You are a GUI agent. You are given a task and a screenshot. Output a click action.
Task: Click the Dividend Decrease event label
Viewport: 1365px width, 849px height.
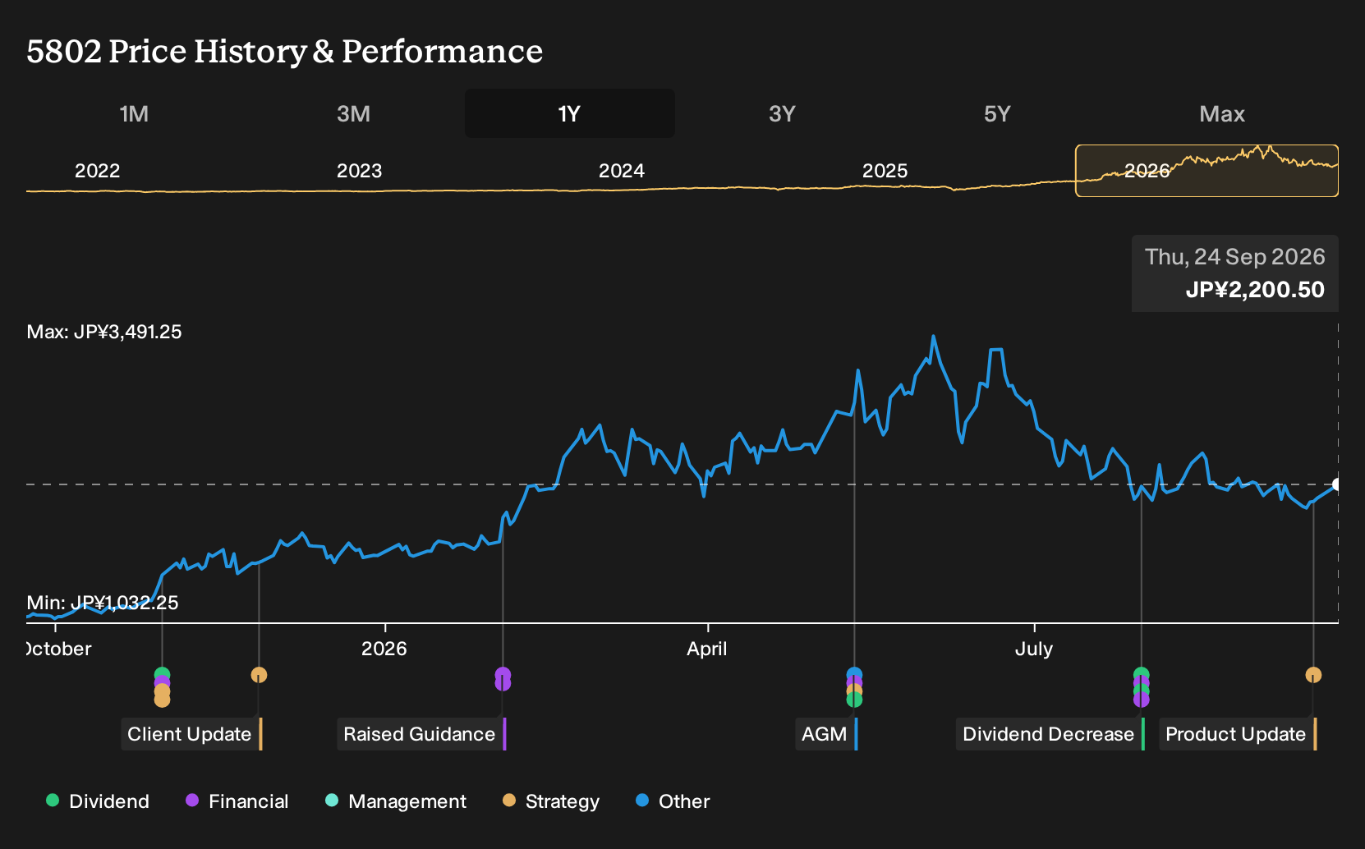1050,734
